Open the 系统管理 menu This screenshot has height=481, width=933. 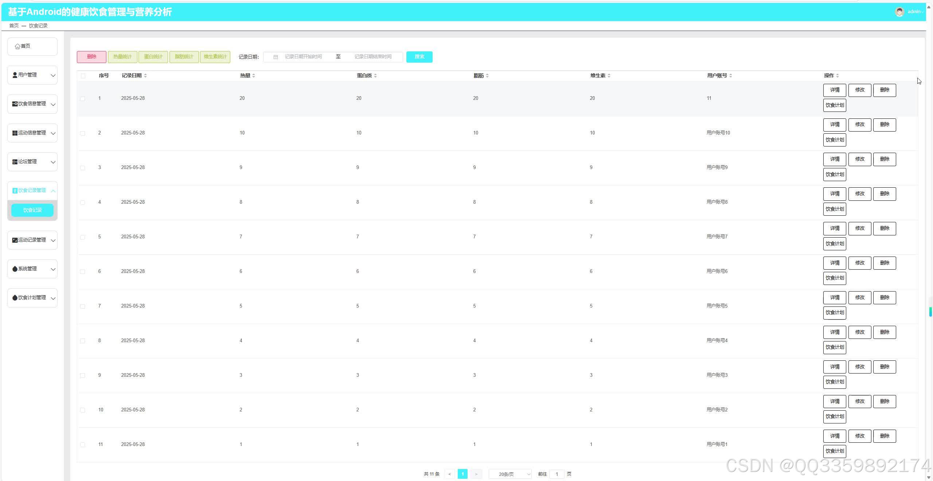point(32,269)
